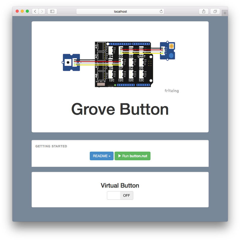
Task: Click the reload icon in address bar
Action: tap(161, 11)
